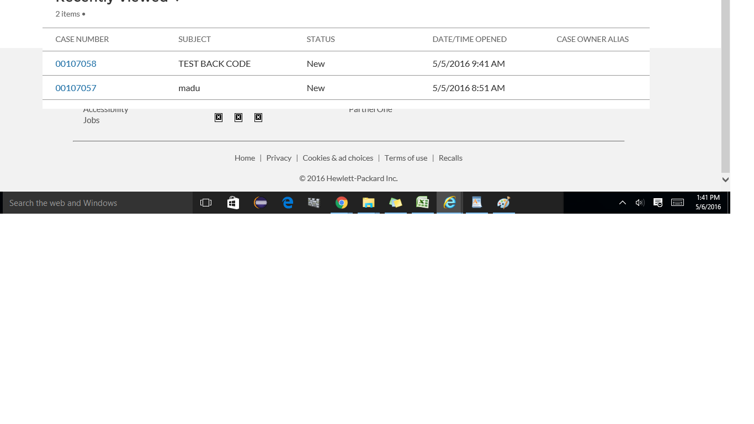Launch Google Chrome from the taskbar
This screenshot has width=754, height=424.
tap(341, 203)
